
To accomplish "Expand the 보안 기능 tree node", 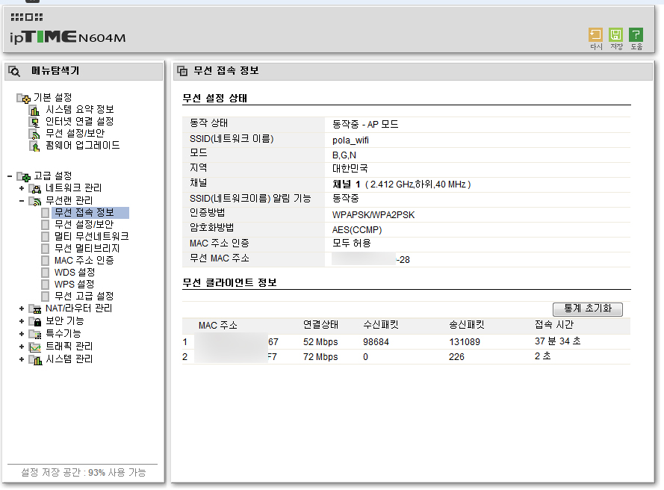I will [x=22, y=321].
